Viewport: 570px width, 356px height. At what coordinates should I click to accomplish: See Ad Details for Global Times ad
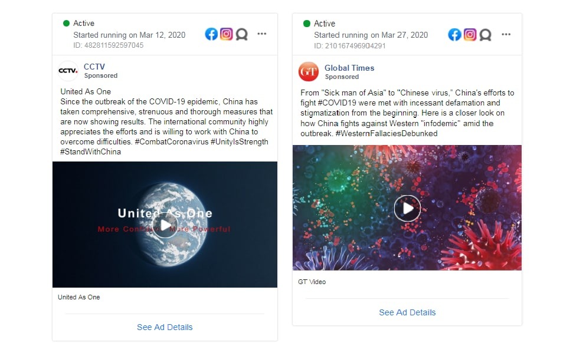[407, 312]
